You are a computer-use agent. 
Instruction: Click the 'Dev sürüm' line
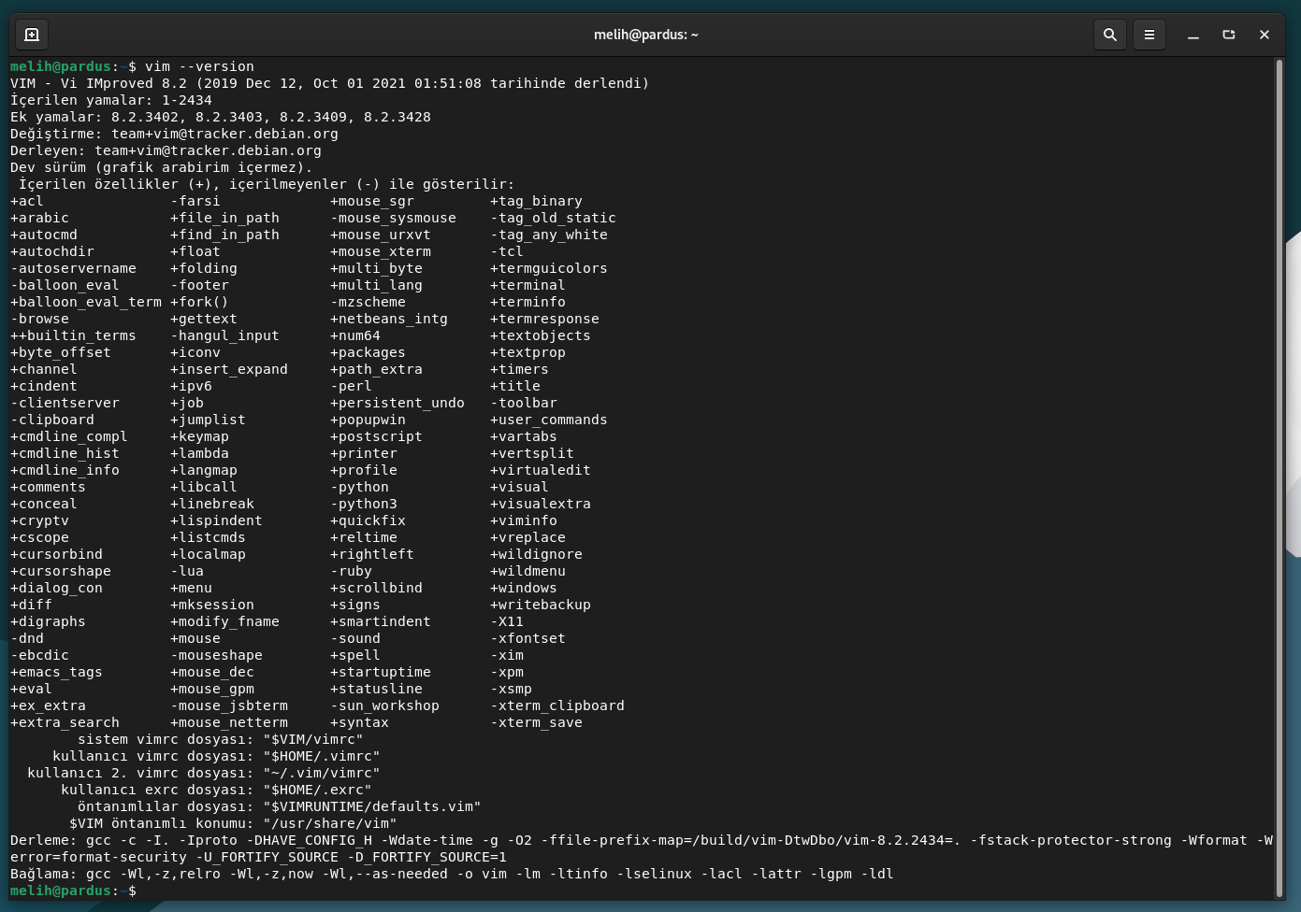[x=162, y=167]
